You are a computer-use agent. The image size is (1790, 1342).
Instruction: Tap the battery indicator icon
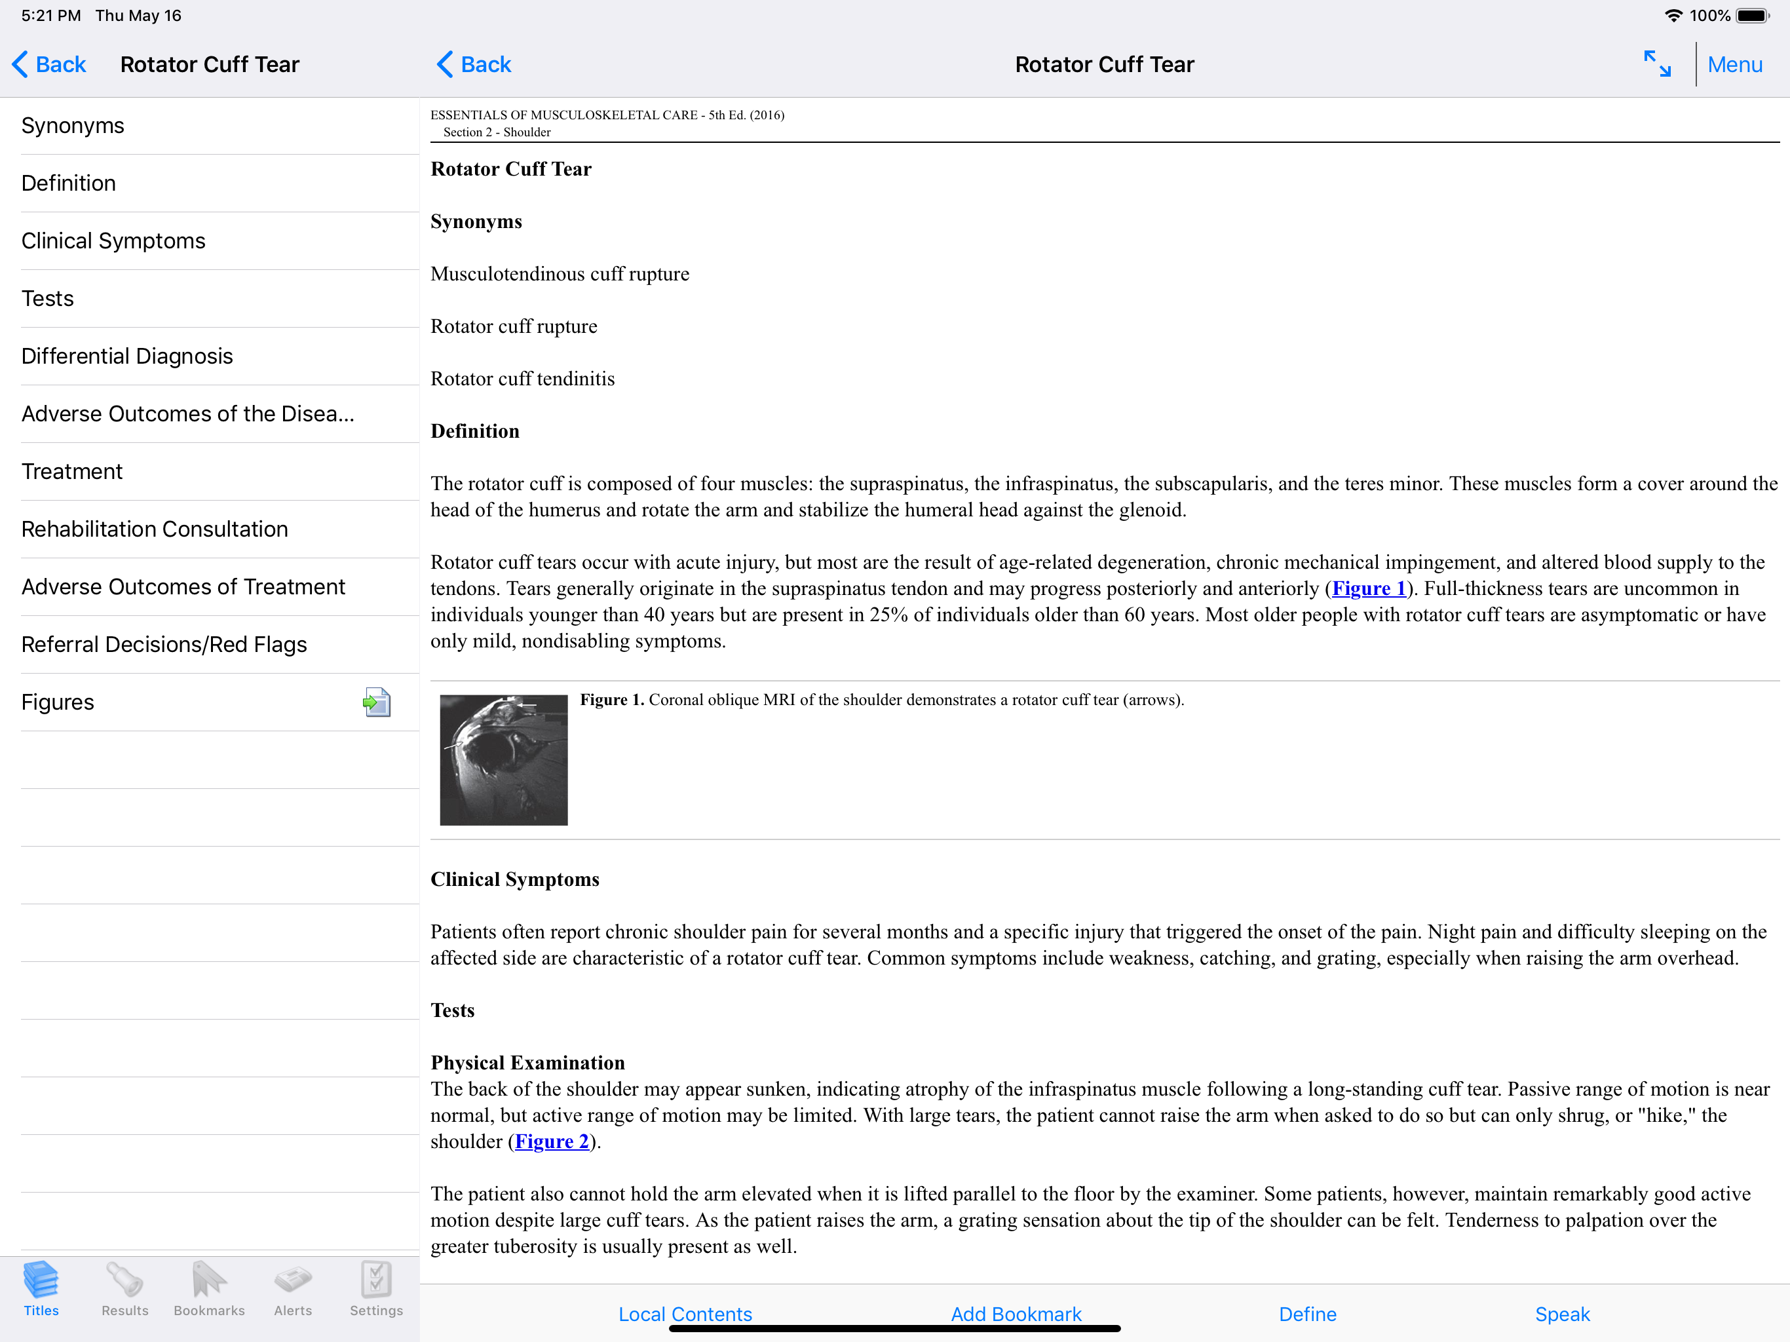pos(1752,15)
